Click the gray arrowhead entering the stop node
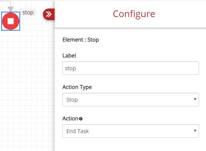Image resolution: width=206 pixels, height=151 pixels. [x=10, y=9]
